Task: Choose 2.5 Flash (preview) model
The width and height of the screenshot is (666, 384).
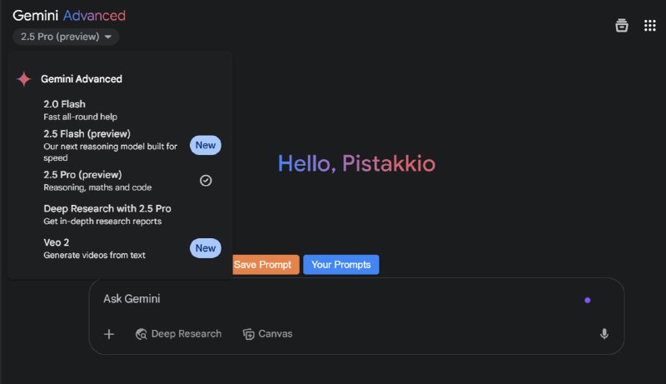Action: (x=119, y=145)
